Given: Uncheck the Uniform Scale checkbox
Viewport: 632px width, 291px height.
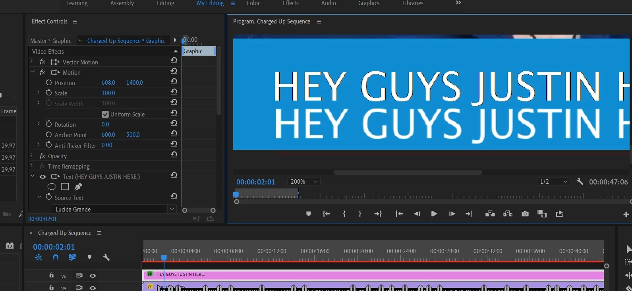Looking at the screenshot, I should coord(105,114).
